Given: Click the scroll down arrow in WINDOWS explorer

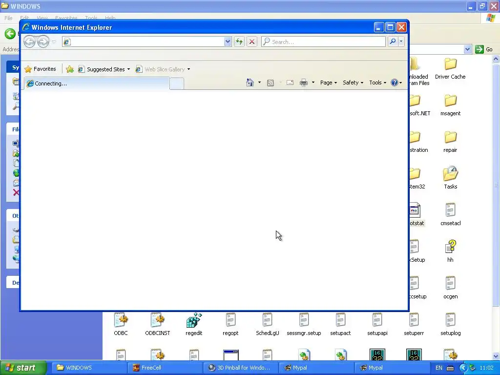Looking at the screenshot, I should (x=496, y=356).
